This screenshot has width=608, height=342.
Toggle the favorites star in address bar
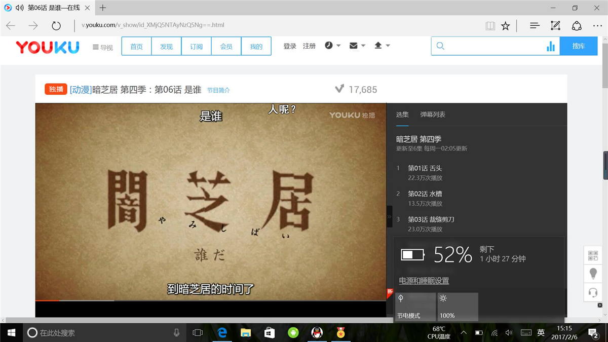[x=505, y=25]
